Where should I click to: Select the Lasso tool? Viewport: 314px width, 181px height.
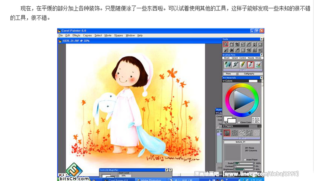click(x=243, y=44)
